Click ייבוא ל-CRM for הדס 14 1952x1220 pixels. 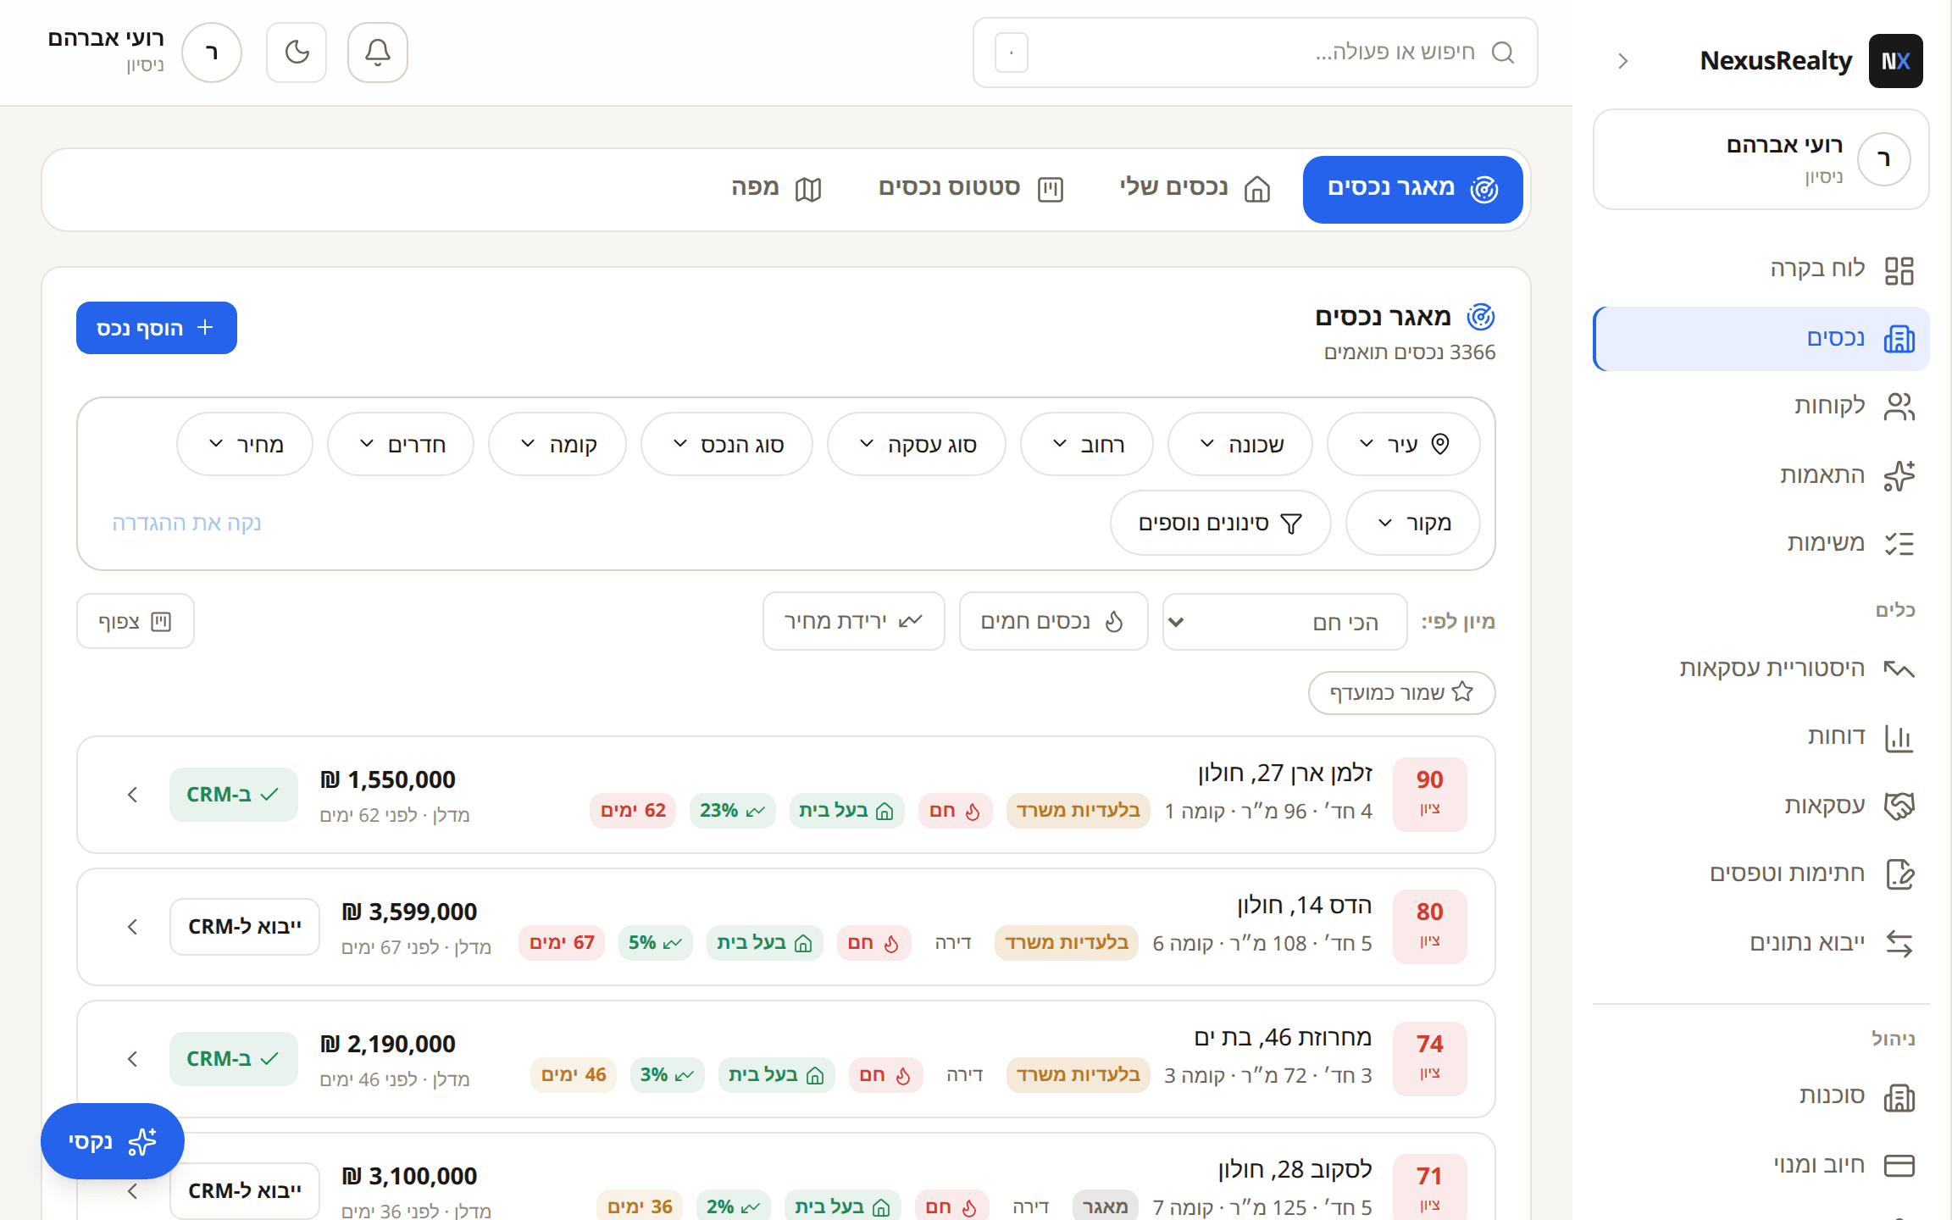(x=245, y=927)
